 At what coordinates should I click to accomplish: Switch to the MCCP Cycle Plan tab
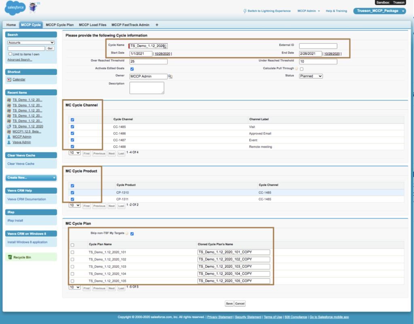click(x=60, y=25)
